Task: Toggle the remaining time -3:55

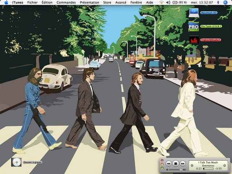Action: tap(218, 169)
